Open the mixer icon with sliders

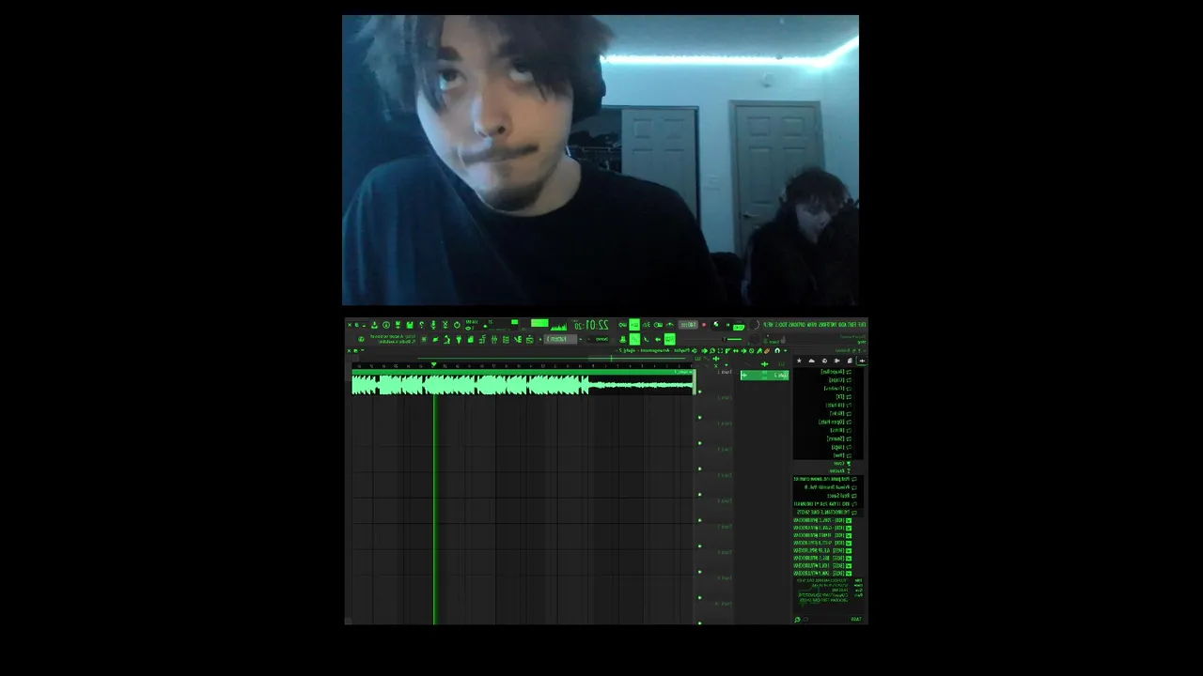tap(494, 339)
